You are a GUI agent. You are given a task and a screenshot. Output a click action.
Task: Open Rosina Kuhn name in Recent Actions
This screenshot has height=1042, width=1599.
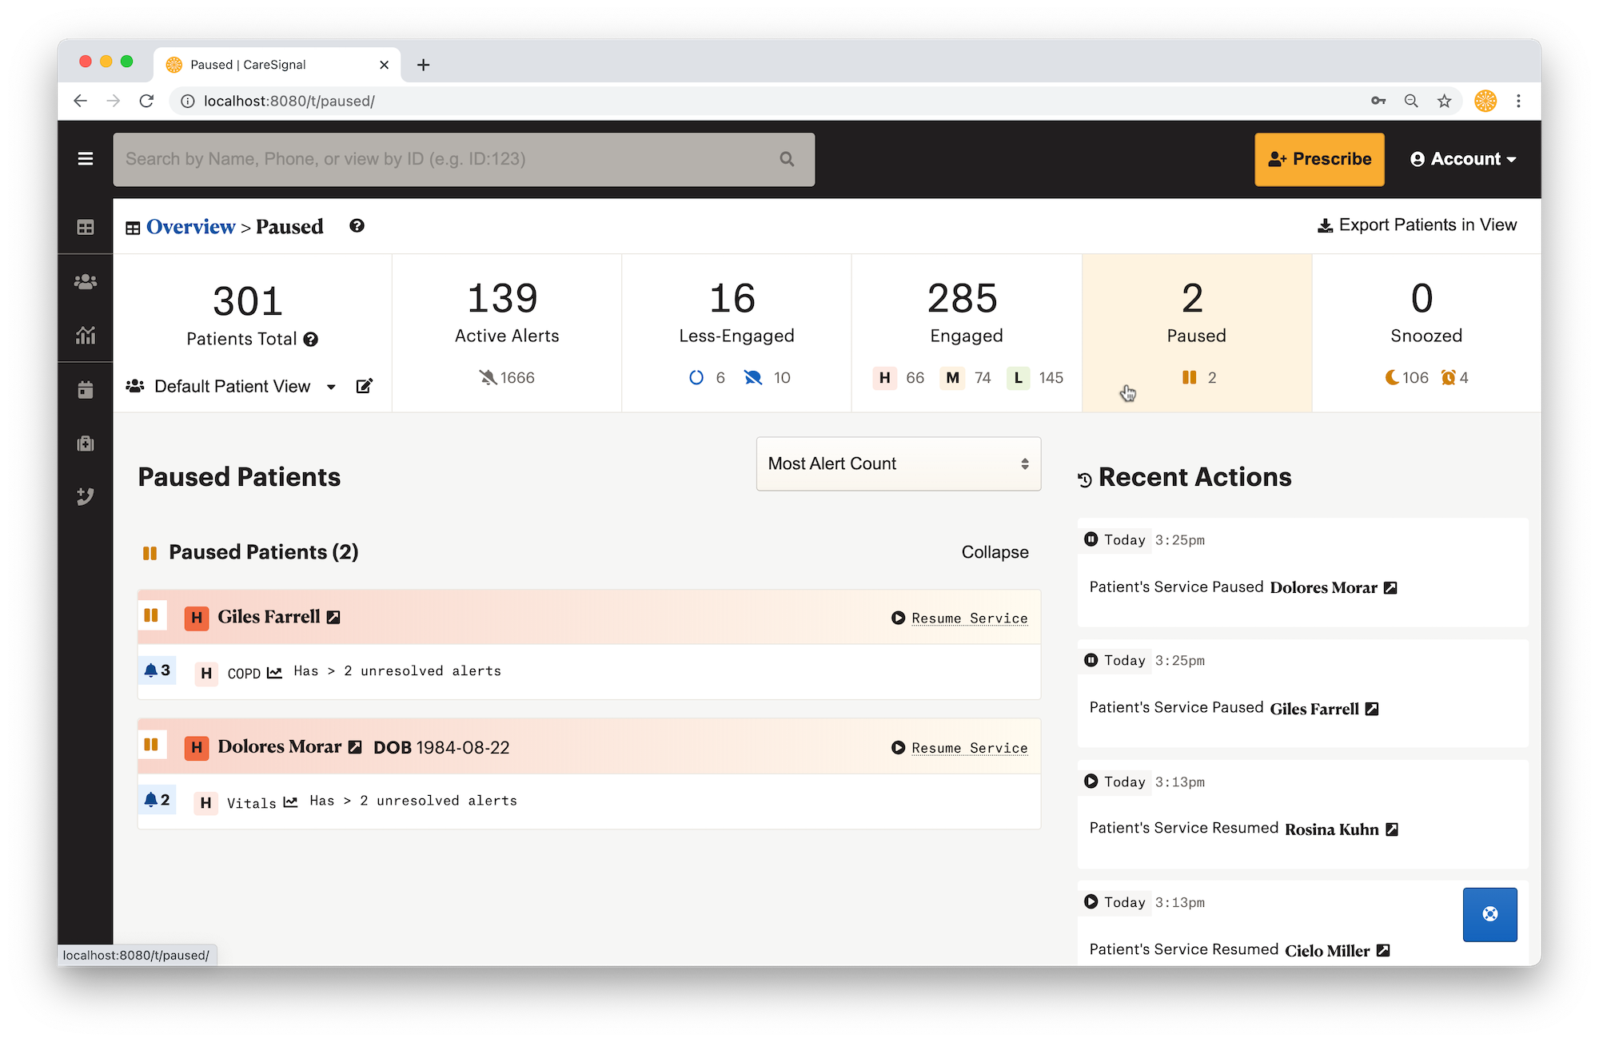pos(1332,829)
